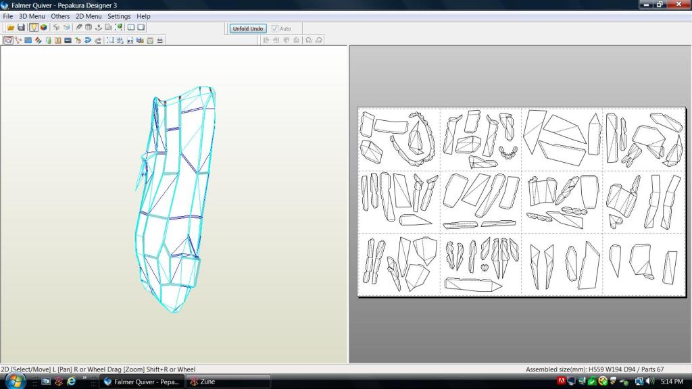Open the 2D Menu
This screenshot has height=389, width=692.
pyautogui.click(x=89, y=16)
